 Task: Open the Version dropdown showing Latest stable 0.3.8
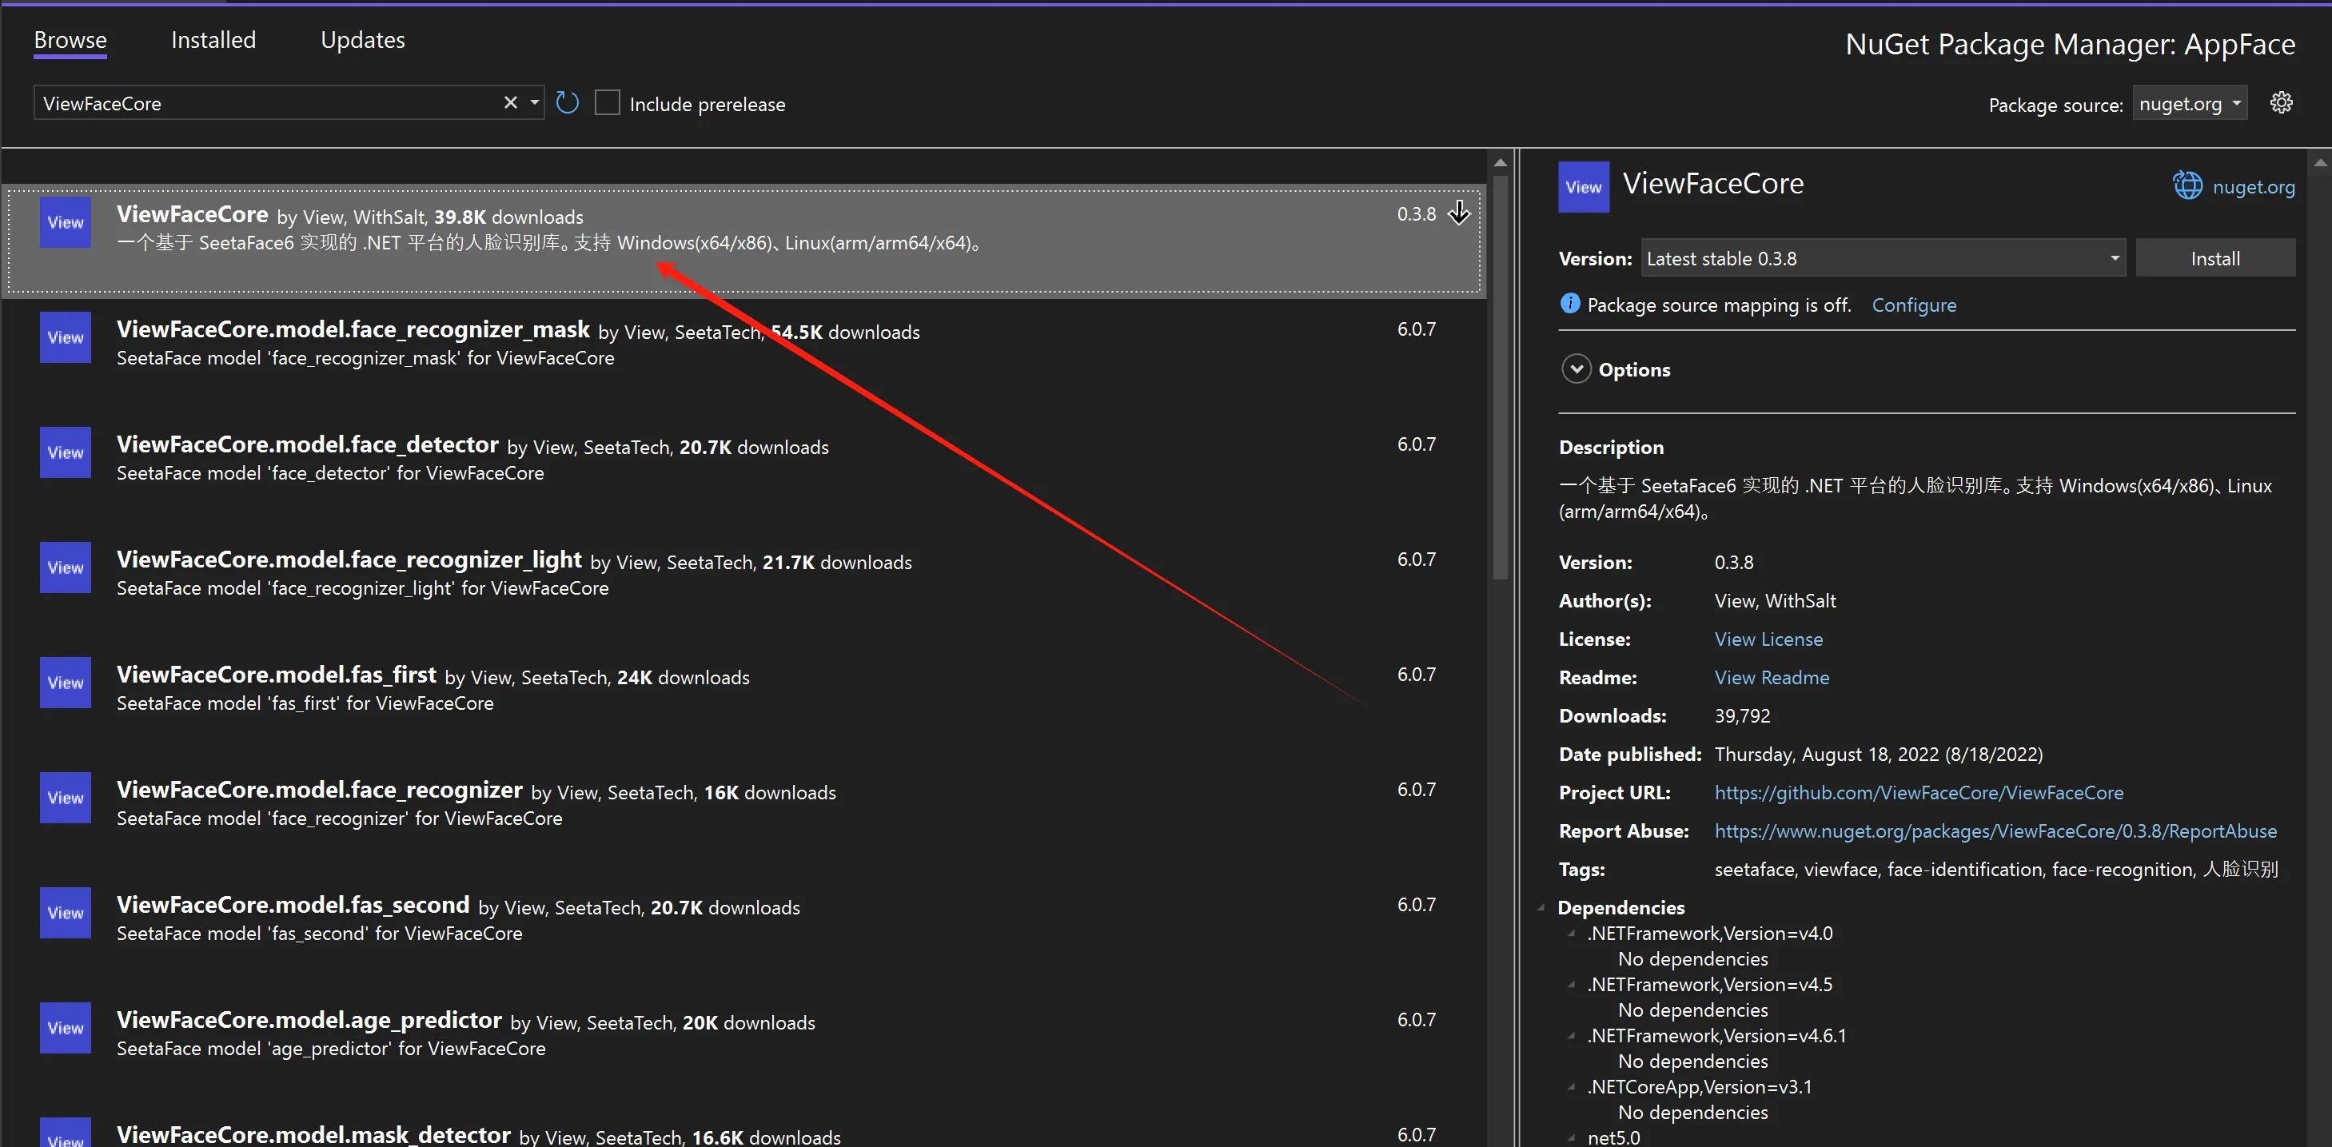(x=1883, y=259)
